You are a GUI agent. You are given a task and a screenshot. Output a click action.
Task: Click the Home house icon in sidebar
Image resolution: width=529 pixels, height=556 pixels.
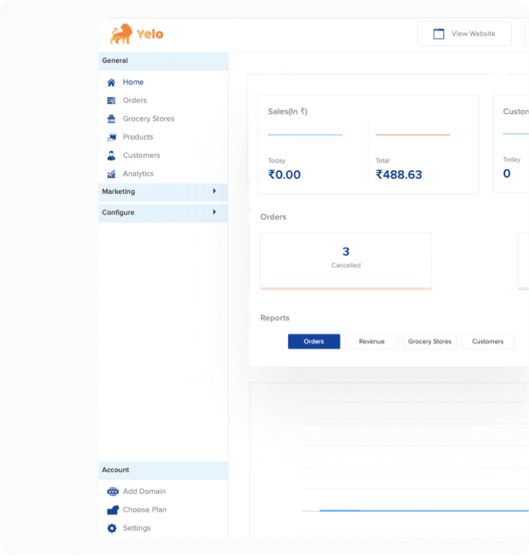pyautogui.click(x=112, y=82)
